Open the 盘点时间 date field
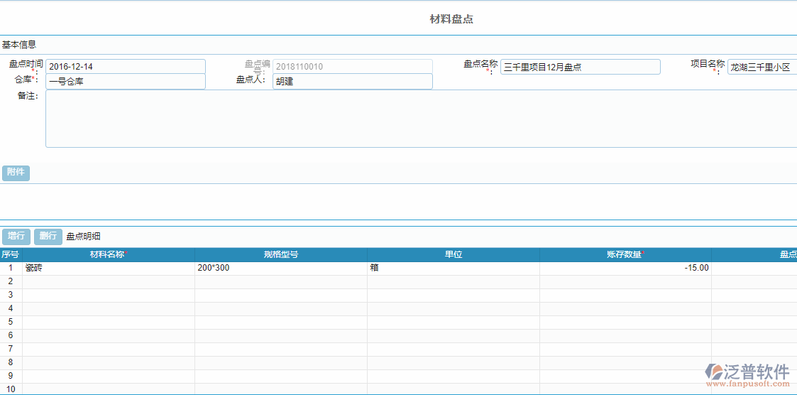Image resolution: width=797 pixels, height=395 pixels. click(x=125, y=67)
